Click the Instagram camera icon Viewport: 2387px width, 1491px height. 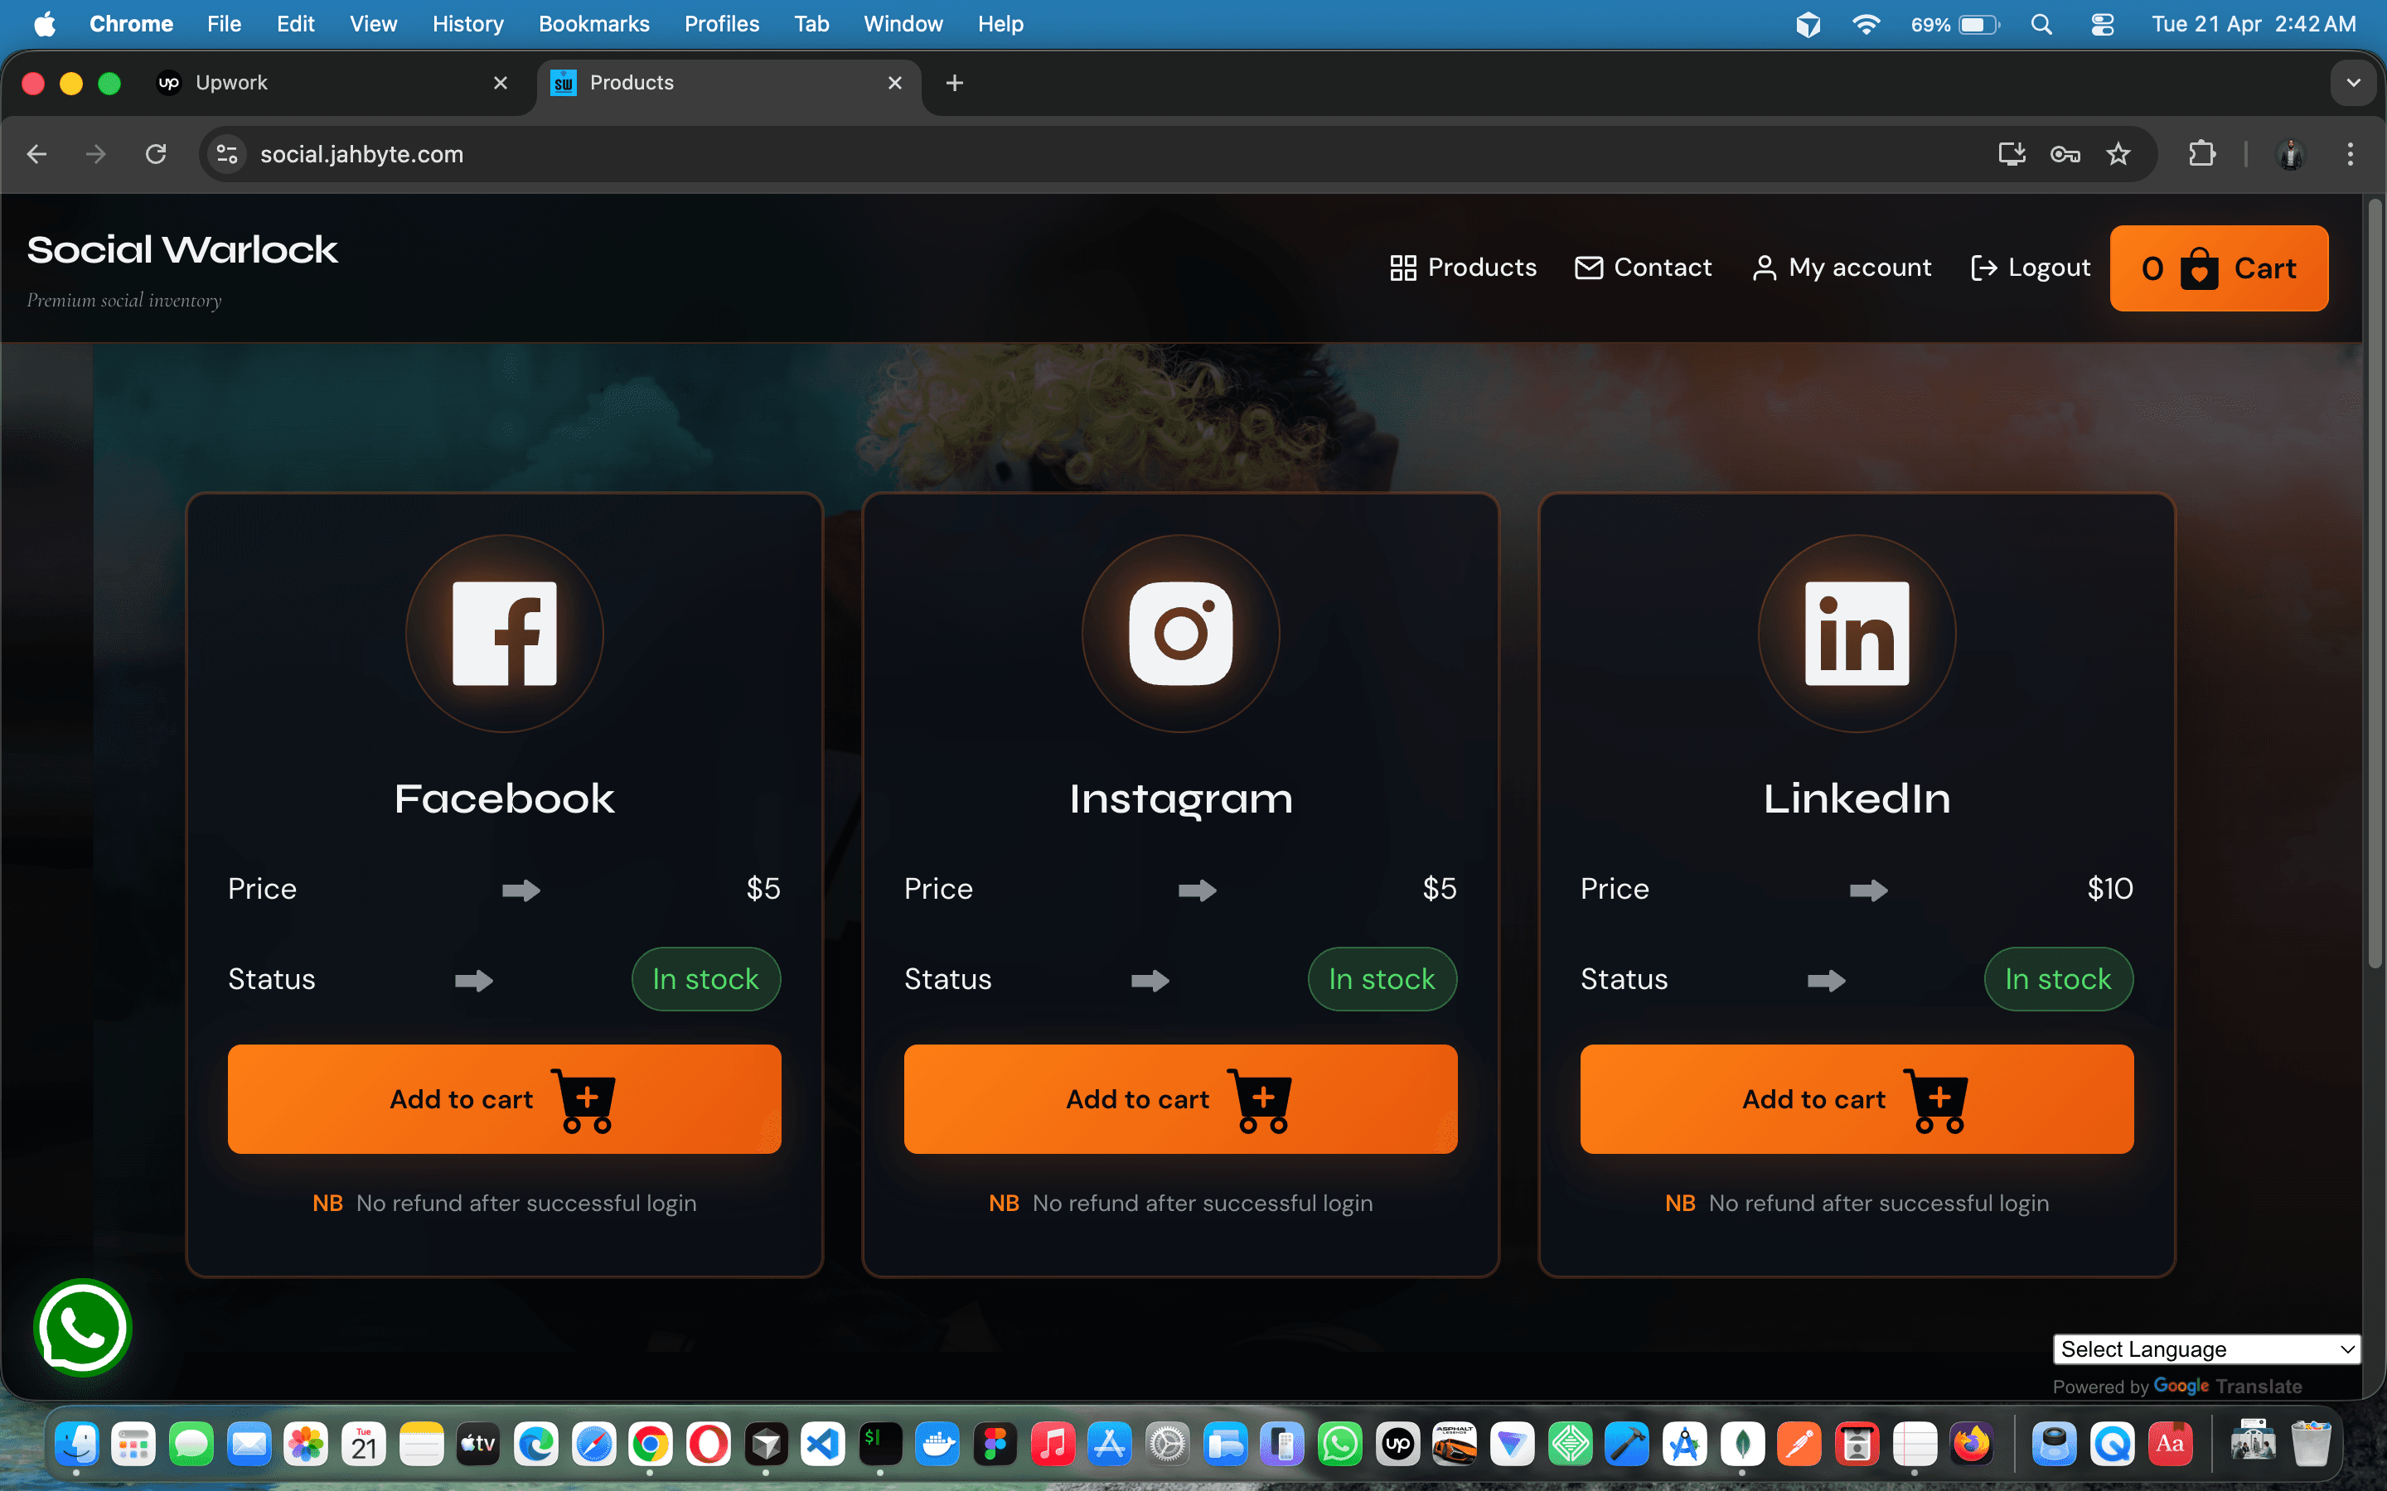tap(1179, 634)
